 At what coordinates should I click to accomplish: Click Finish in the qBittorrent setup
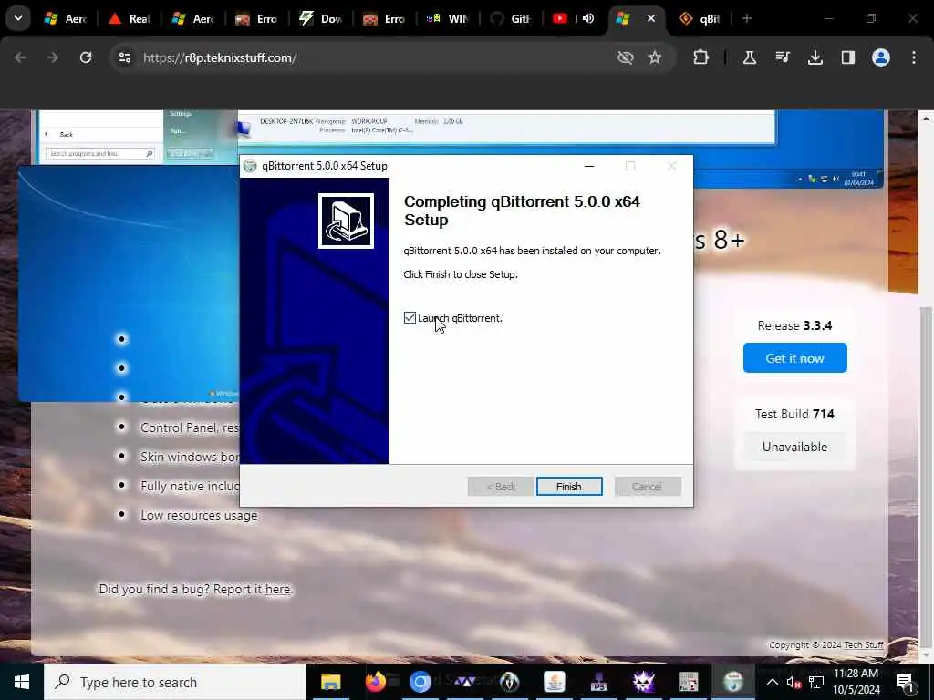coord(569,487)
